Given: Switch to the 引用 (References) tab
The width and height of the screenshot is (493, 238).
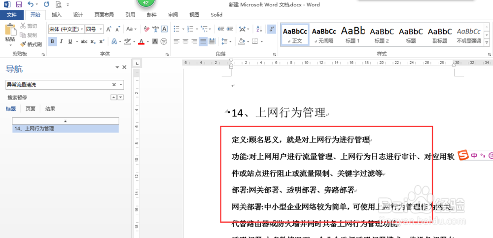Looking at the screenshot, I should (130, 15).
